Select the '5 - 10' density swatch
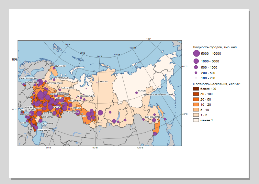The image size is (259, 184). coord(196,110)
